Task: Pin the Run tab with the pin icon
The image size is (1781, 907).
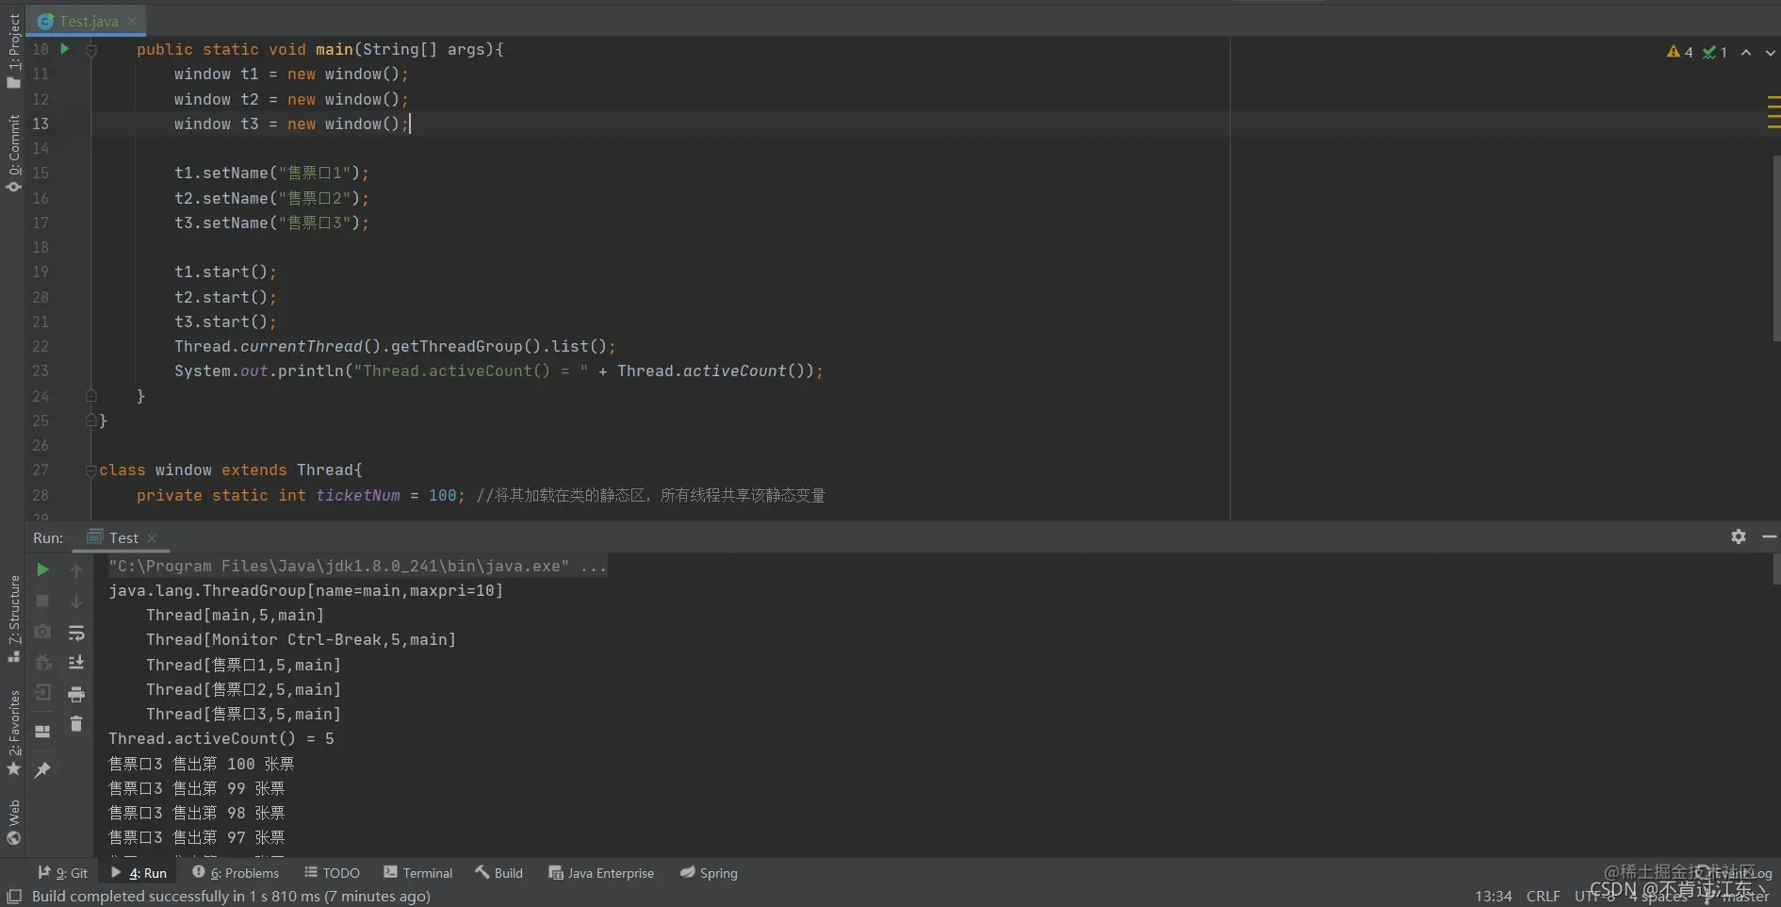Action: (x=42, y=770)
